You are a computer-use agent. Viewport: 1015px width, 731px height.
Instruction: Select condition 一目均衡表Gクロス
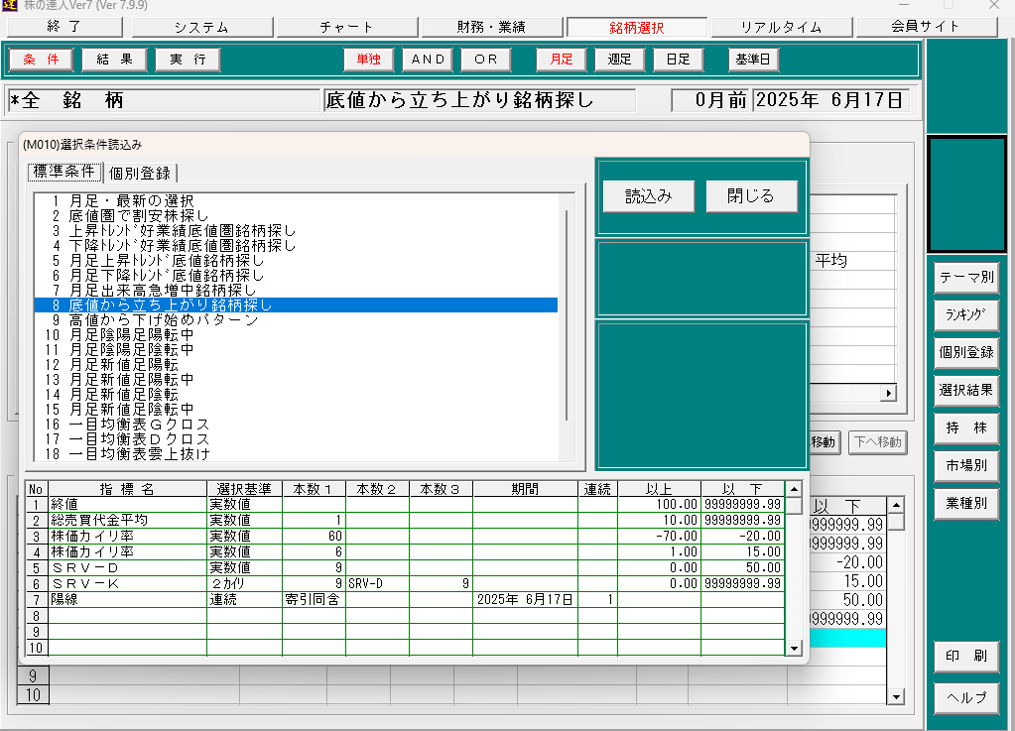pyautogui.click(x=296, y=425)
